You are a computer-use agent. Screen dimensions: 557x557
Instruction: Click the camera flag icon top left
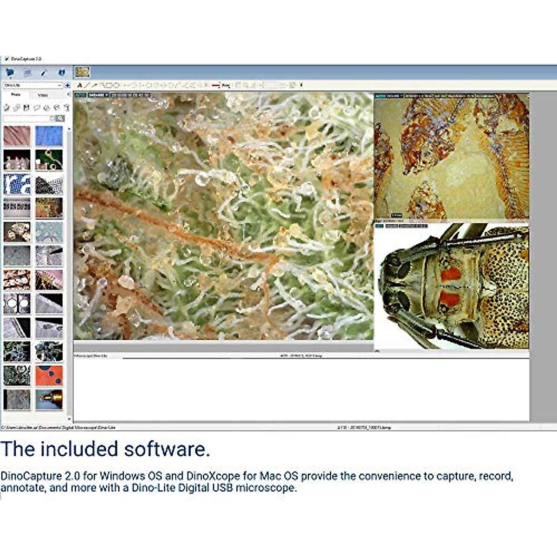click(9, 72)
